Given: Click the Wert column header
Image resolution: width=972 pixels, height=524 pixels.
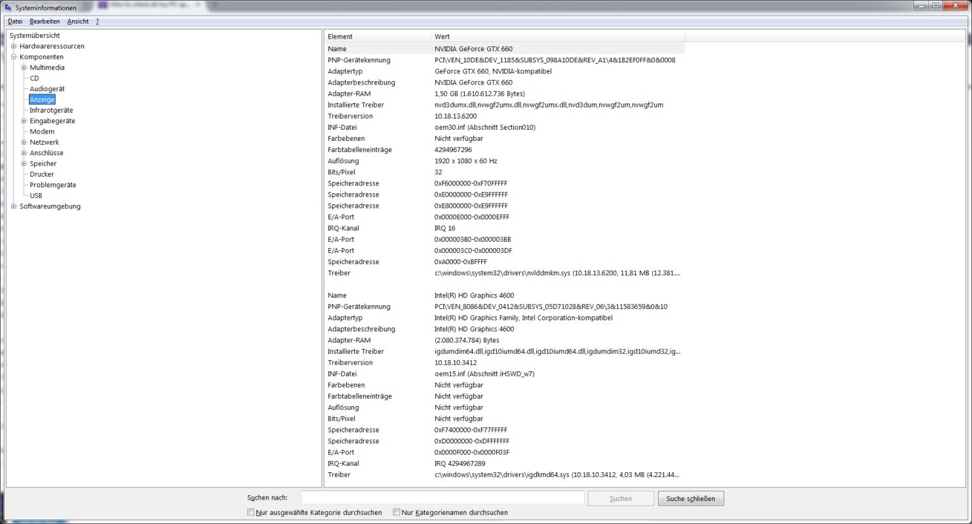Looking at the screenshot, I should [x=558, y=36].
